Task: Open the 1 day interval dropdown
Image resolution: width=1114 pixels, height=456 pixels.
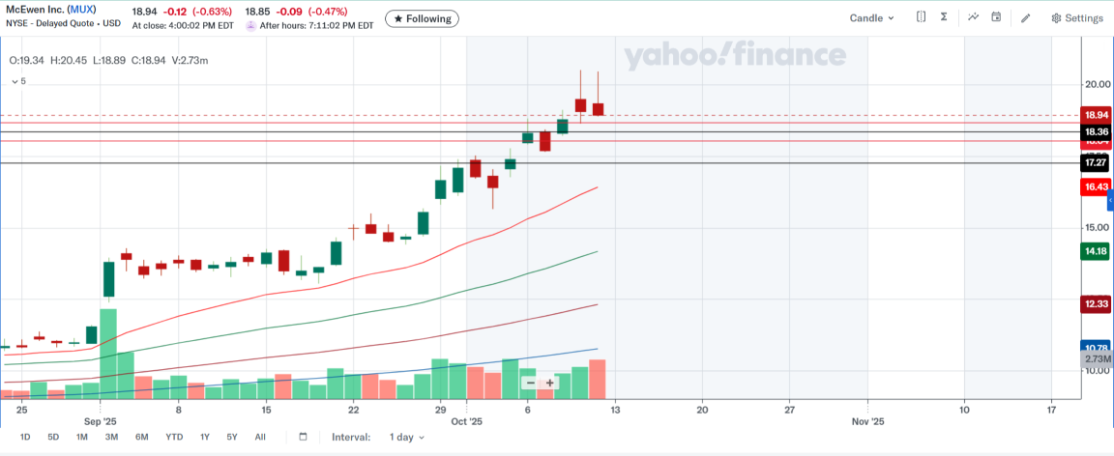Action: [x=407, y=437]
